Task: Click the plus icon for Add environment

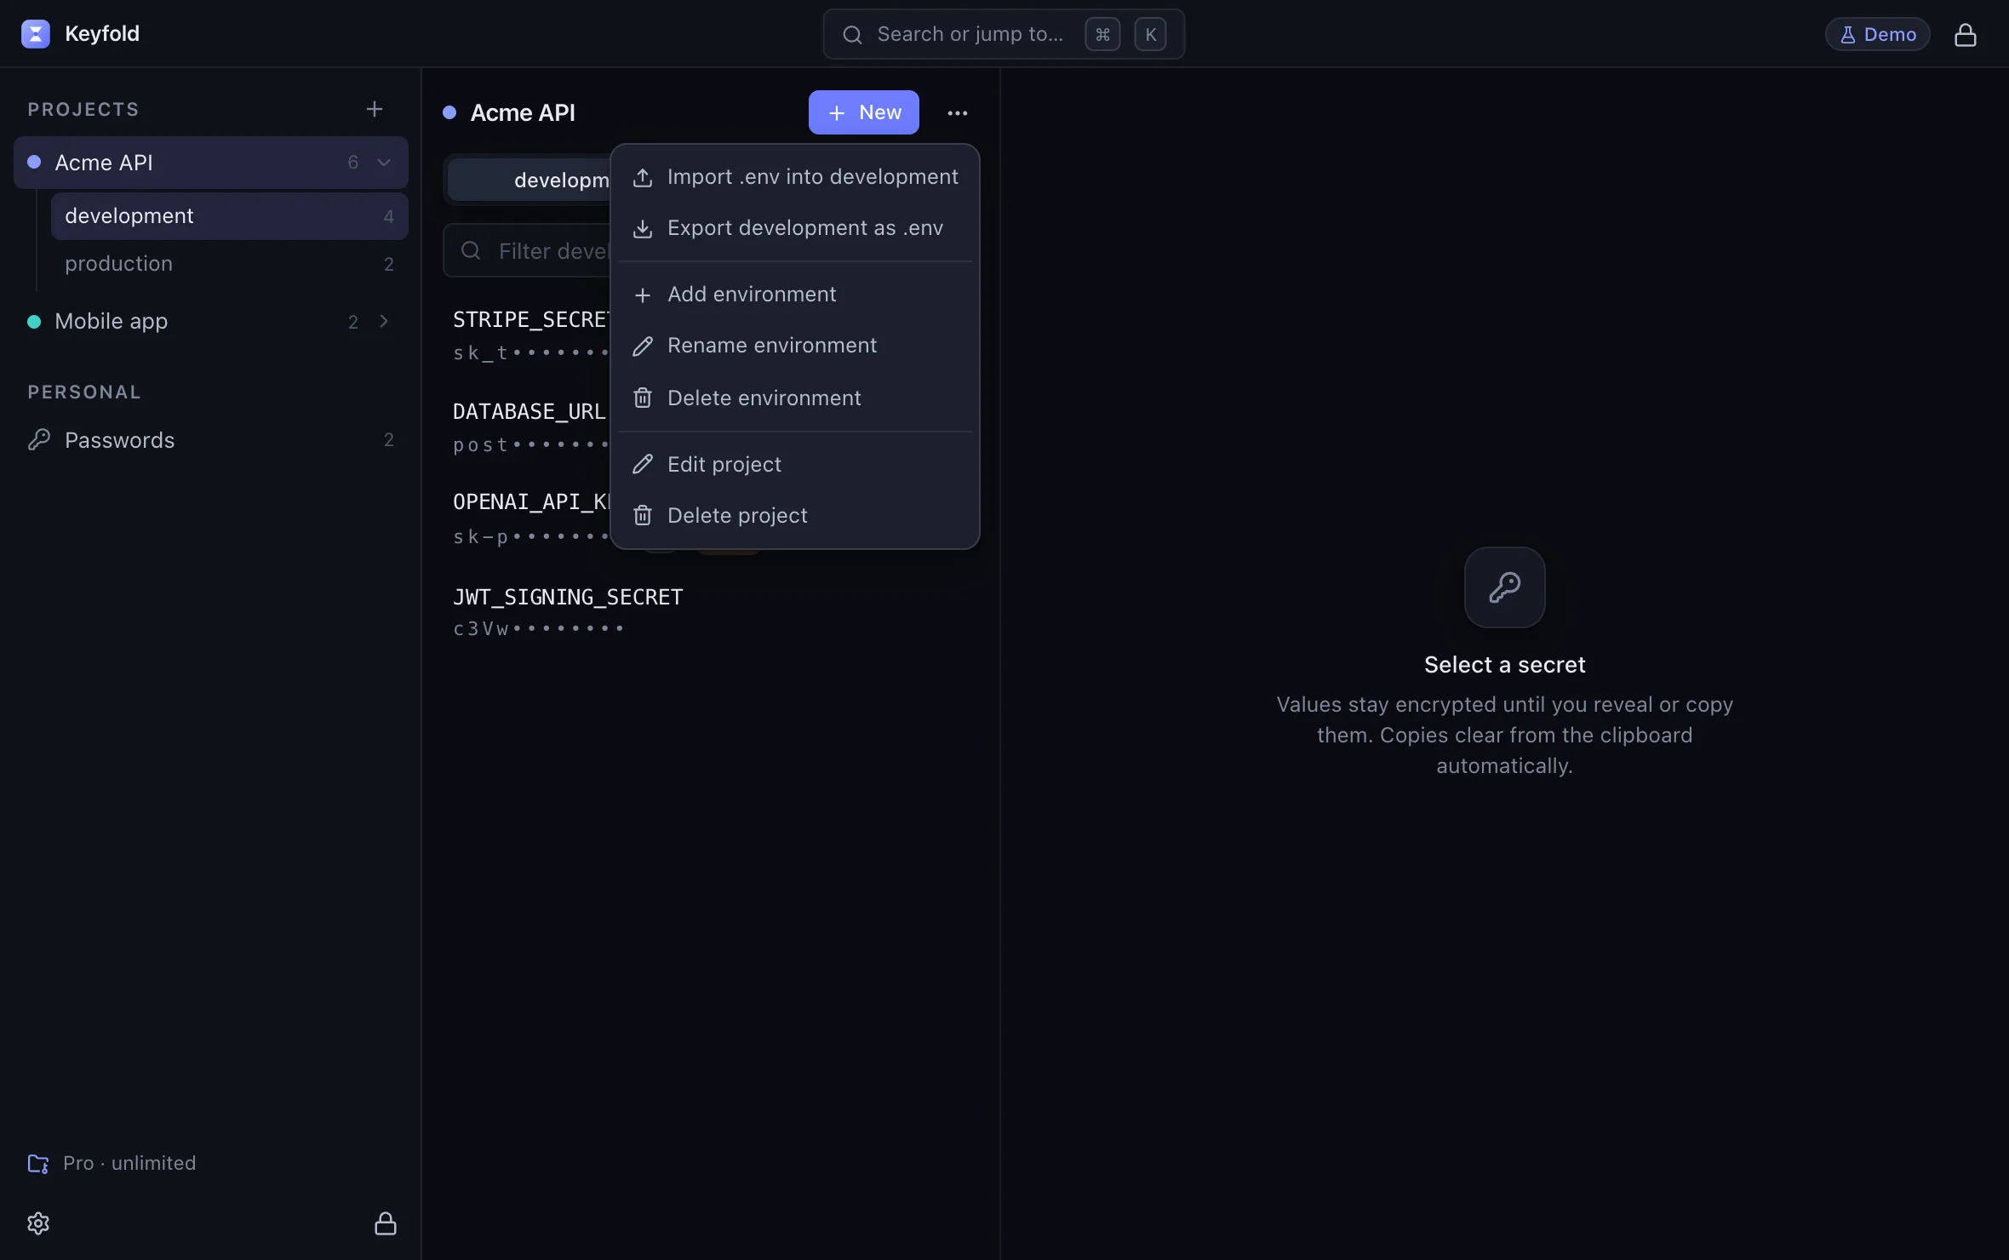Action: pyautogui.click(x=643, y=295)
